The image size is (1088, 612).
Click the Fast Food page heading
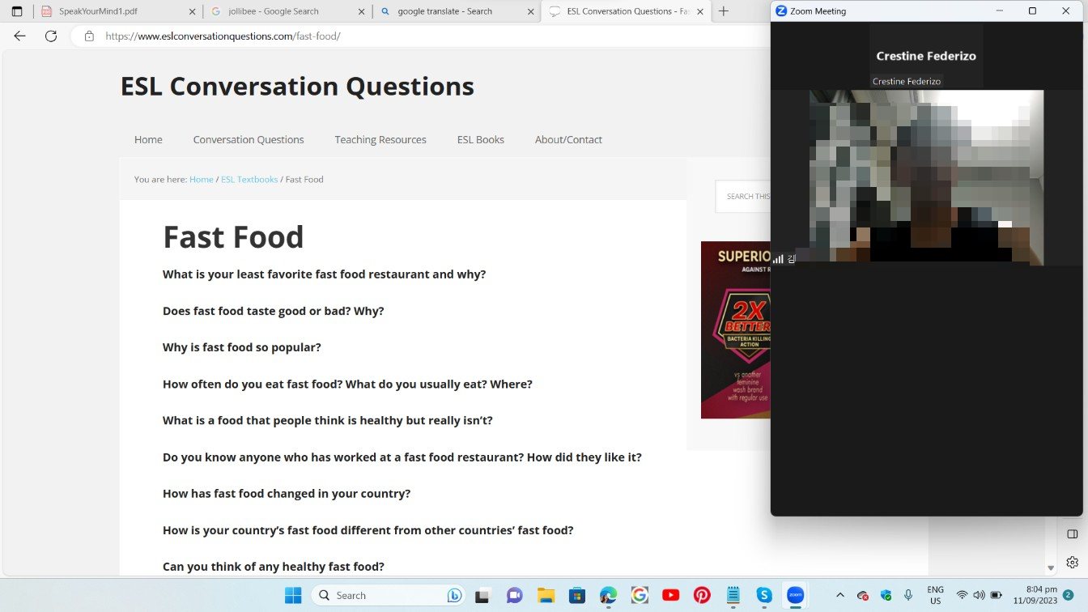233,236
